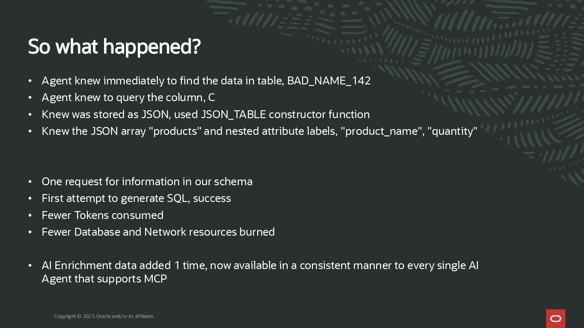
Task: Click the Database and Network resources bullet
Action: point(158,232)
